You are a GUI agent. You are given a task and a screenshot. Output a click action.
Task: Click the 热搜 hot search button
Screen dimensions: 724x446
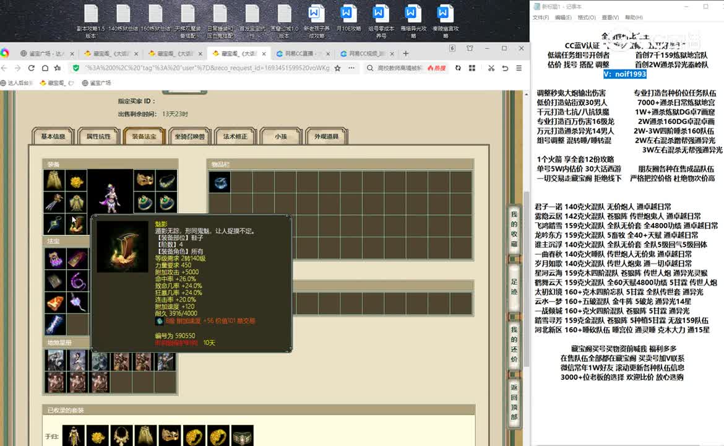(x=437, y=68)
